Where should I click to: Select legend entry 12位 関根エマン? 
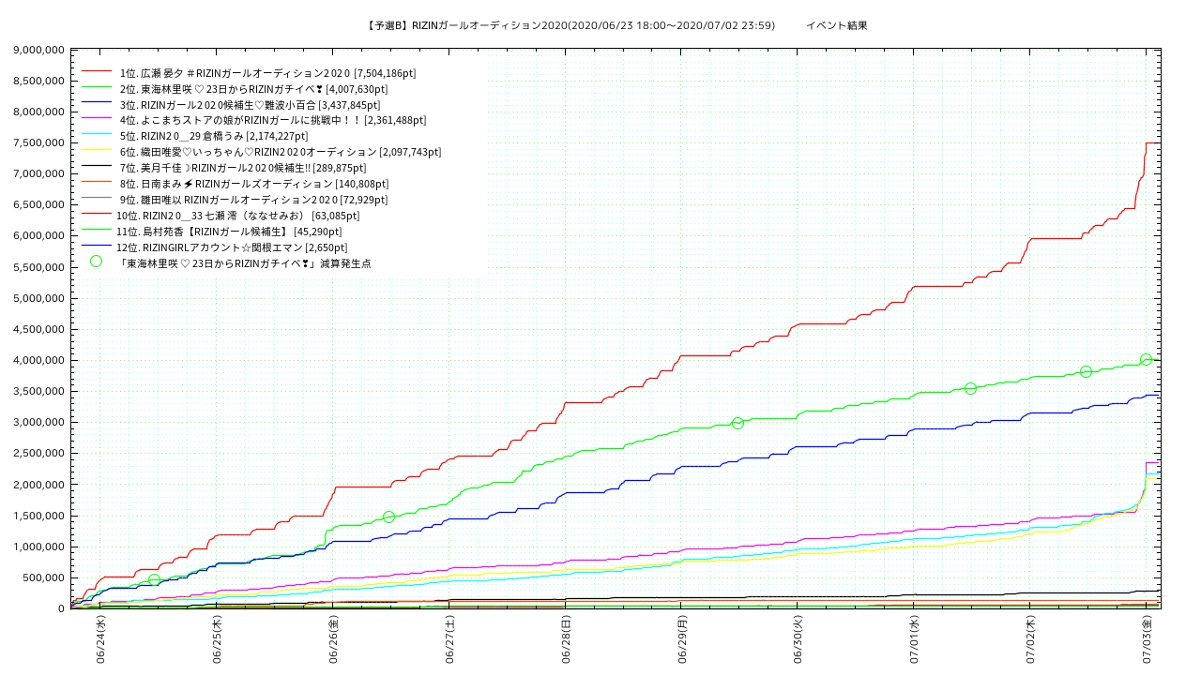coord(231,247)
